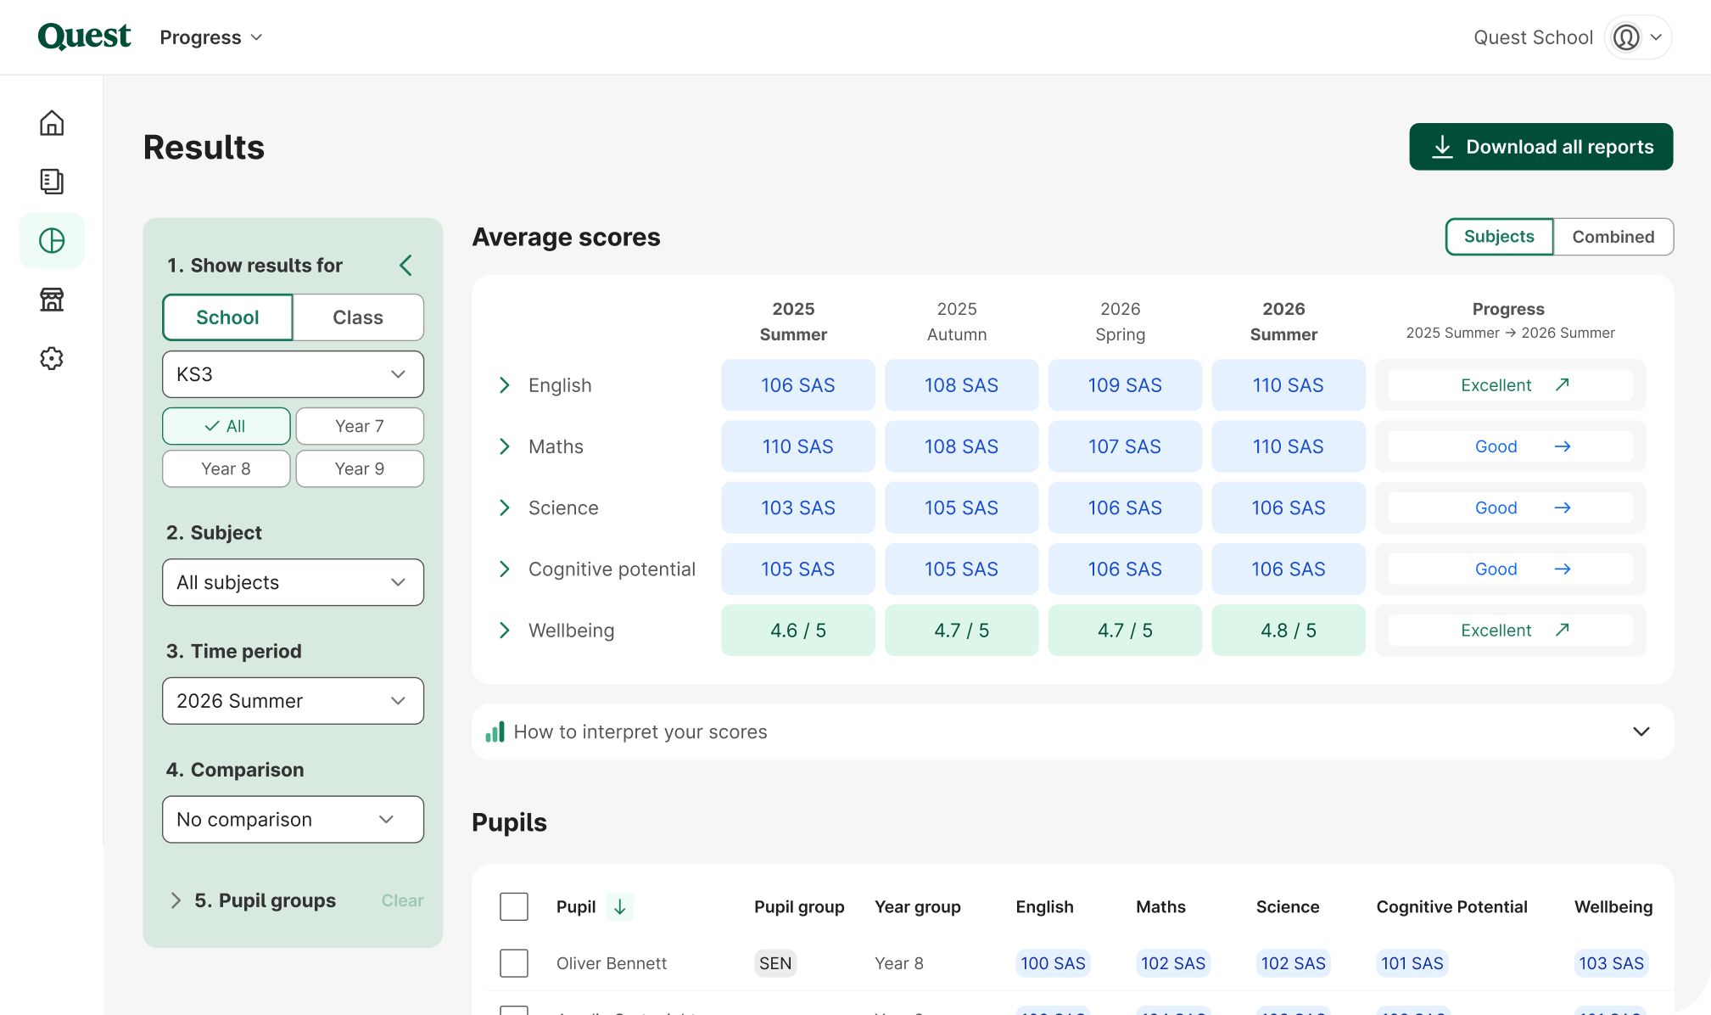Viewport: 1711px width, 1015px height.
Task: Click Cognitive potential Good progress arrow
Action: coord(1563,569)
